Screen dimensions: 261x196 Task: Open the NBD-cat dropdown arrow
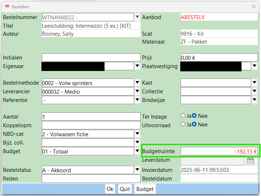[137, 134]
